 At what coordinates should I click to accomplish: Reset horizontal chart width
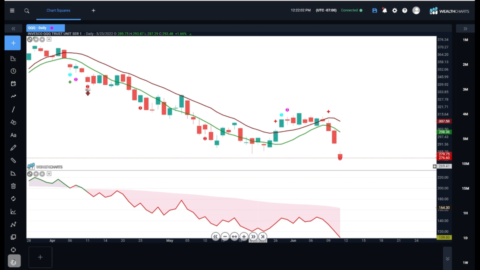(x=234, y=236)
